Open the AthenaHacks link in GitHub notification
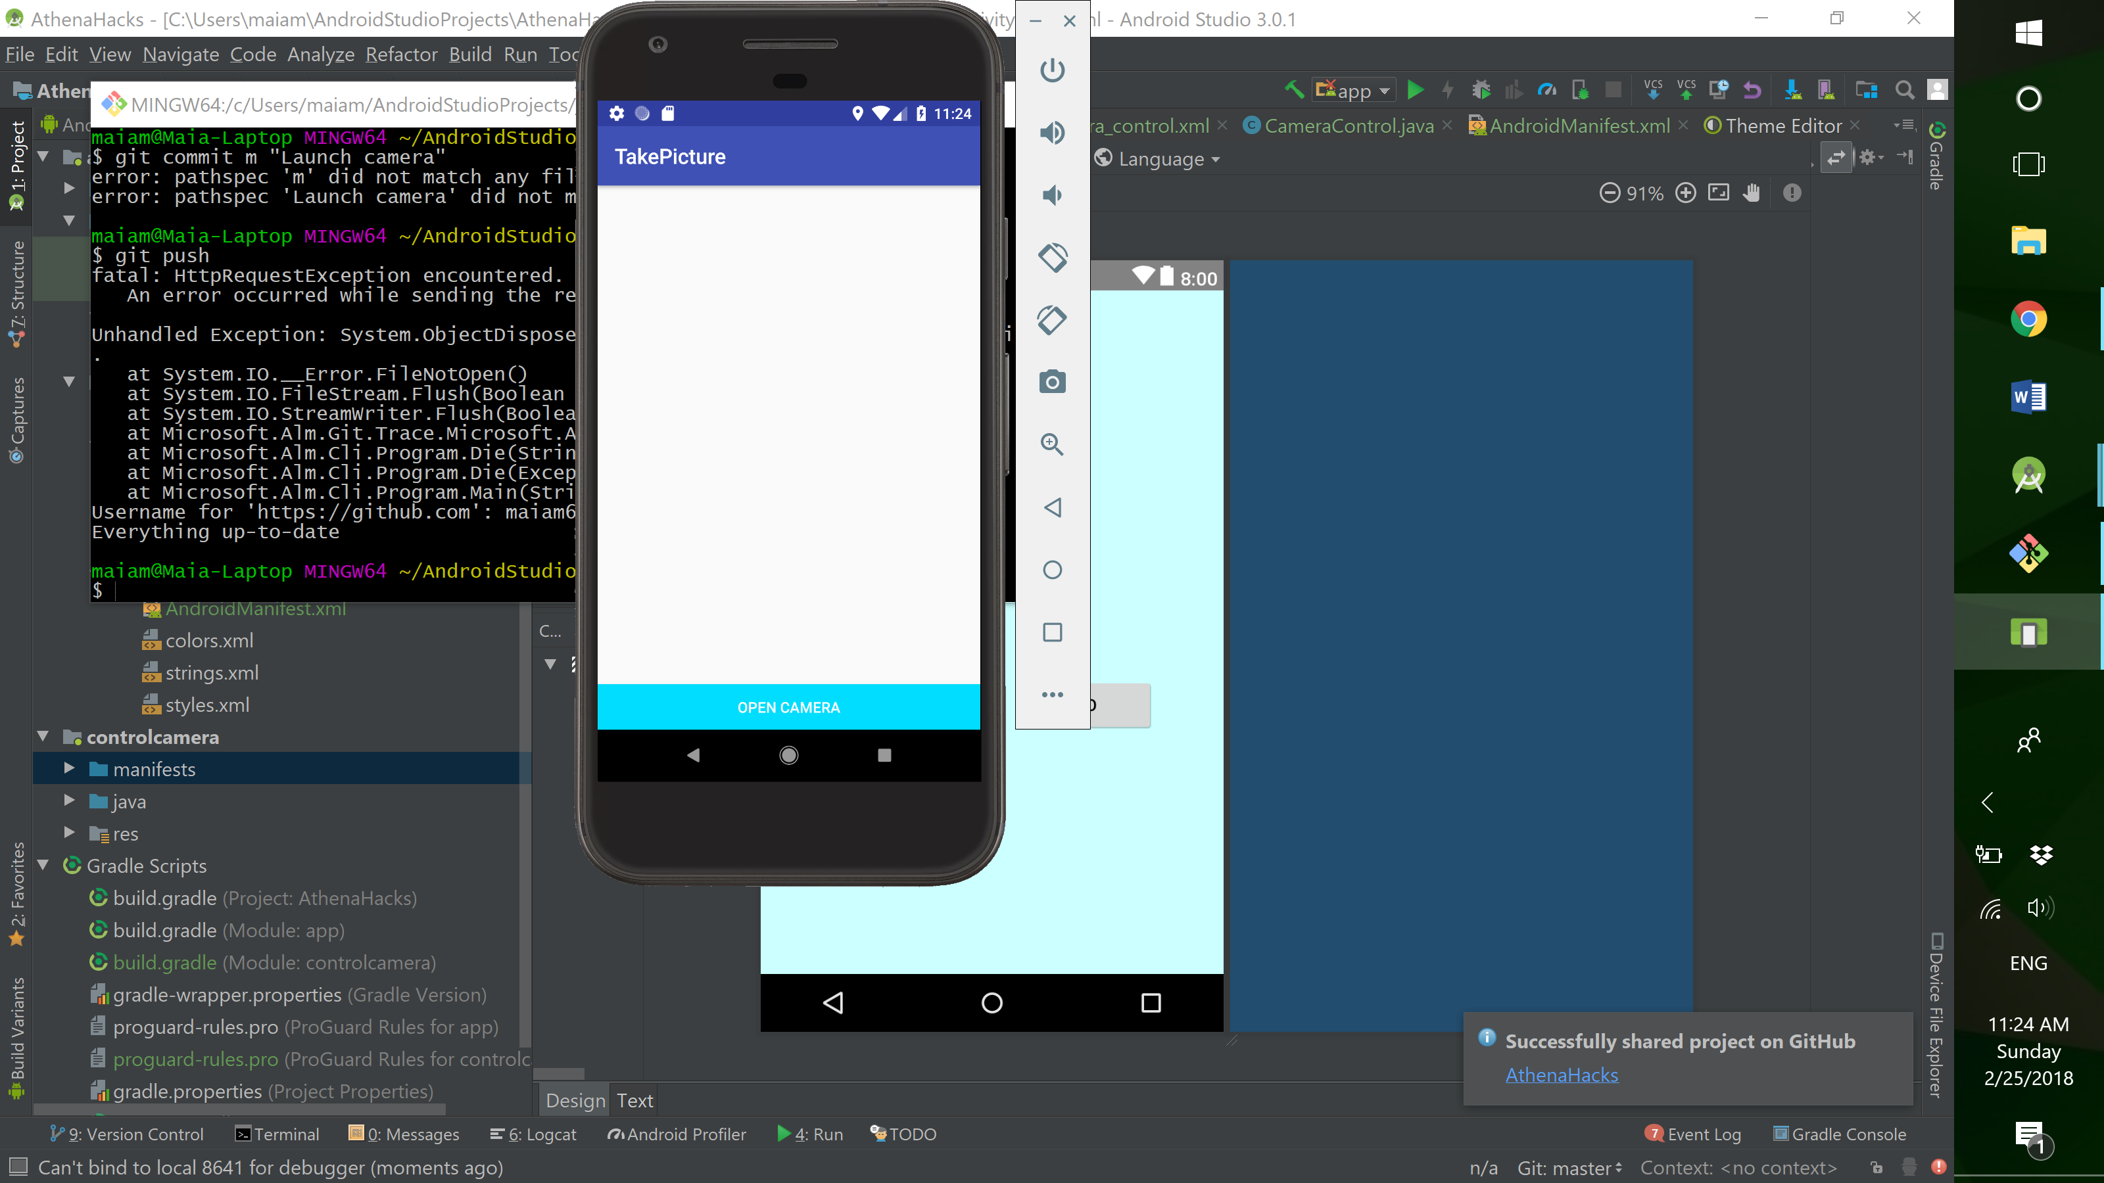Image resolution: width=2104 pixels, height=1183 pixels. click(x=1561, y=1075)
